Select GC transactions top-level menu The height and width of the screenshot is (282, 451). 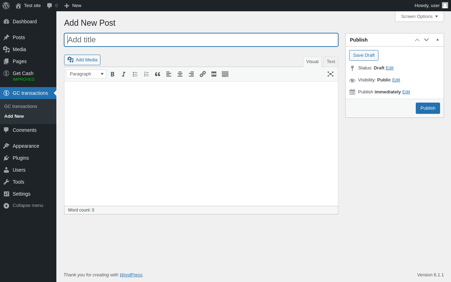28,93
